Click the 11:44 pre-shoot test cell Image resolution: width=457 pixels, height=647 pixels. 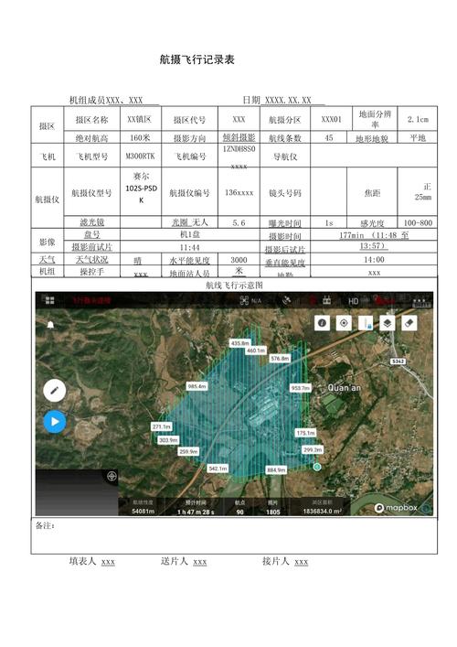[x=190, y=247]
